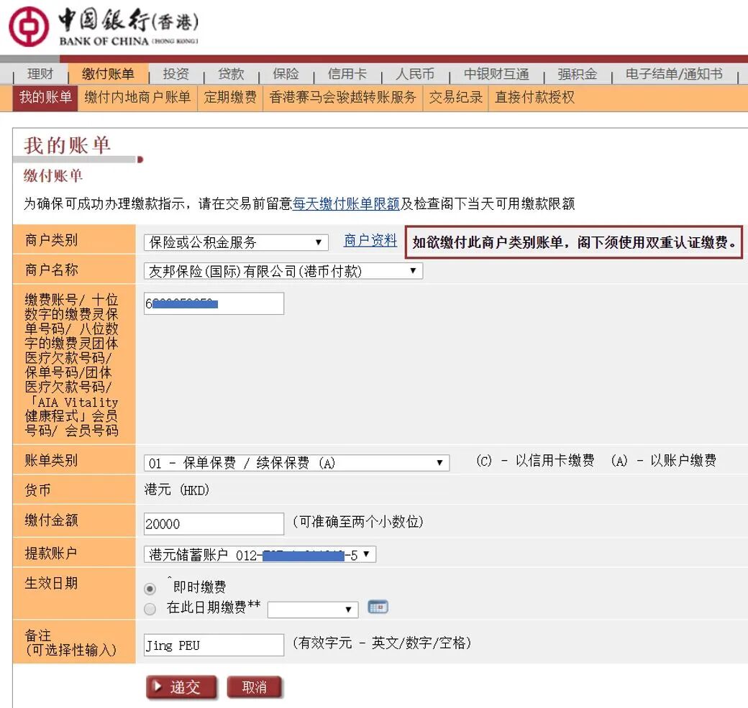Open 缴付内地商户账单 submenu item

pos(137,97)
